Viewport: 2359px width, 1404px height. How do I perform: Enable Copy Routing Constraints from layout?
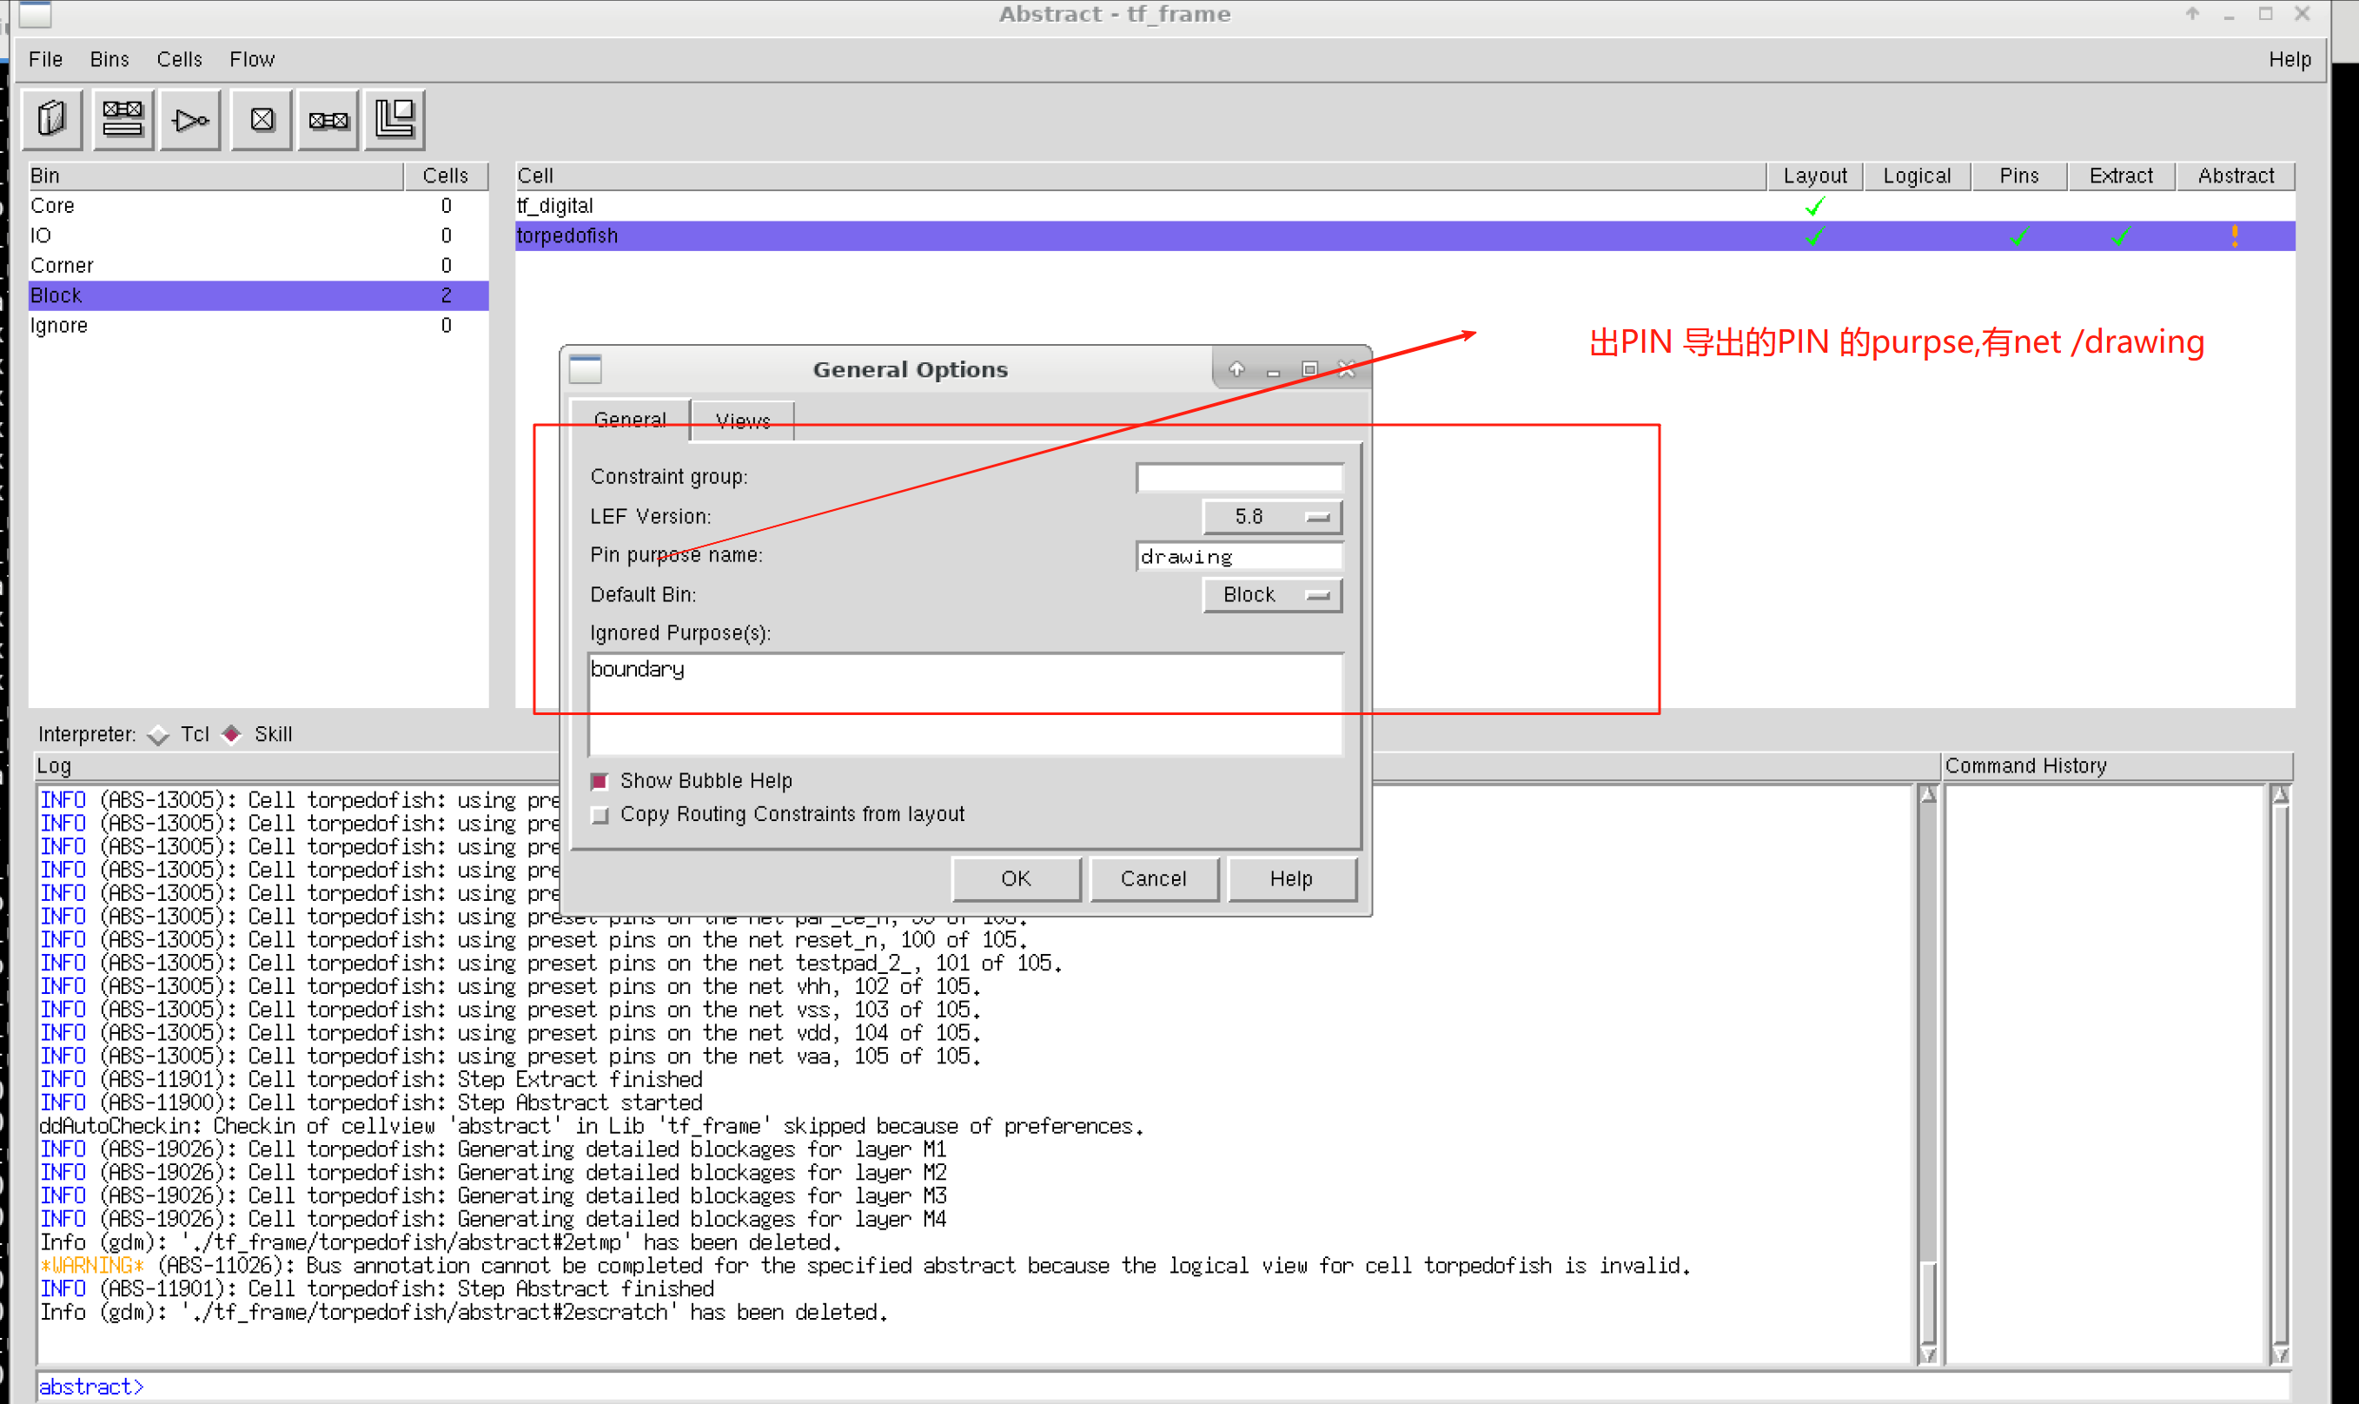[x=600, y=815]
